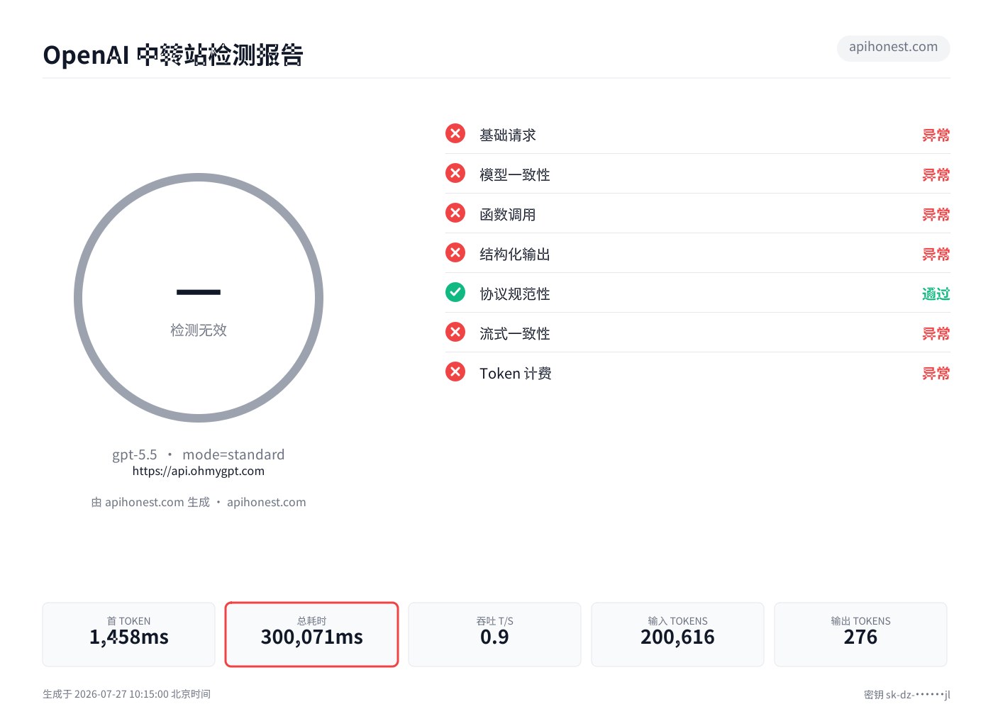Click the 通过 status on 协议规范性 row

(936, 294)
